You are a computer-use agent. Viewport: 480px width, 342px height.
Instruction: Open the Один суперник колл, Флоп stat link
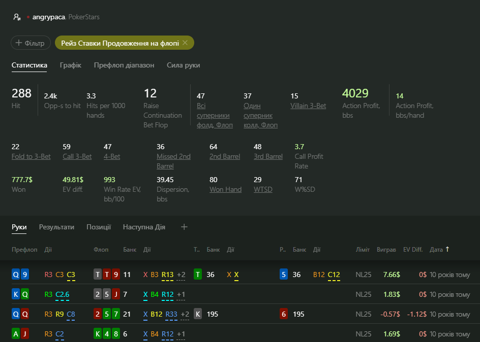[260, 115]
